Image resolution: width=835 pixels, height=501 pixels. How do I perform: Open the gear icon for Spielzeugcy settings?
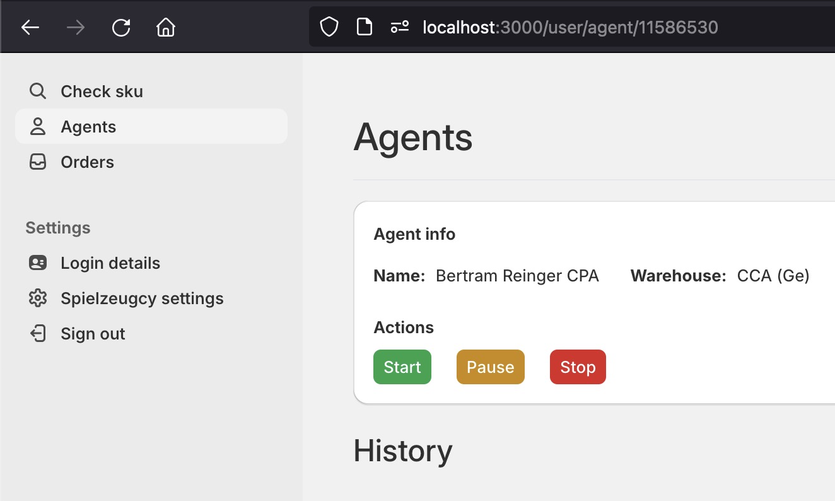(x=38, y=298)
